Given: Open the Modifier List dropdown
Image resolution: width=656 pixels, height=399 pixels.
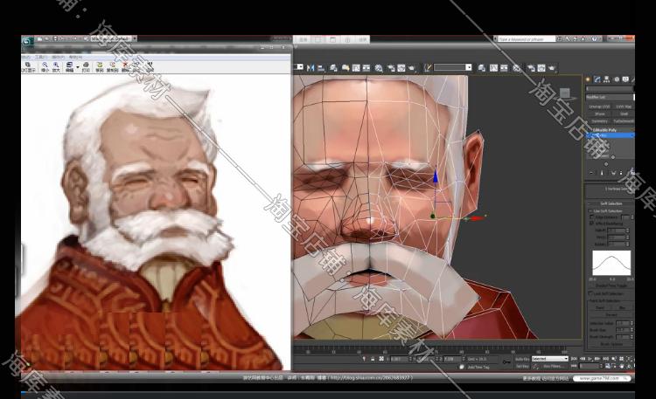Looking at the screenshot, I should click(610, 97).
